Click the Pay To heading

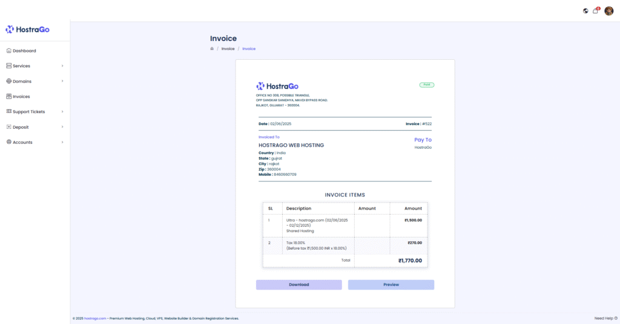(x=423, y=140)
